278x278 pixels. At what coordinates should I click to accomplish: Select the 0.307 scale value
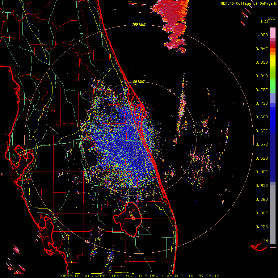pyautogui.click(x=262, y=213)
